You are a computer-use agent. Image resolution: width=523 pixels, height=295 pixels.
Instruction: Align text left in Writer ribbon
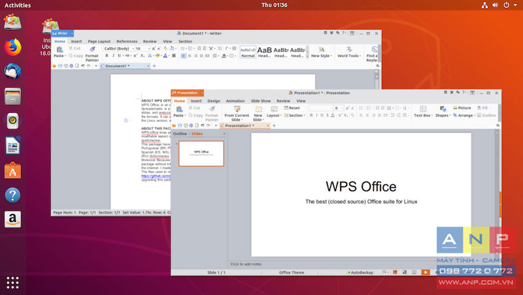(184, 55)
